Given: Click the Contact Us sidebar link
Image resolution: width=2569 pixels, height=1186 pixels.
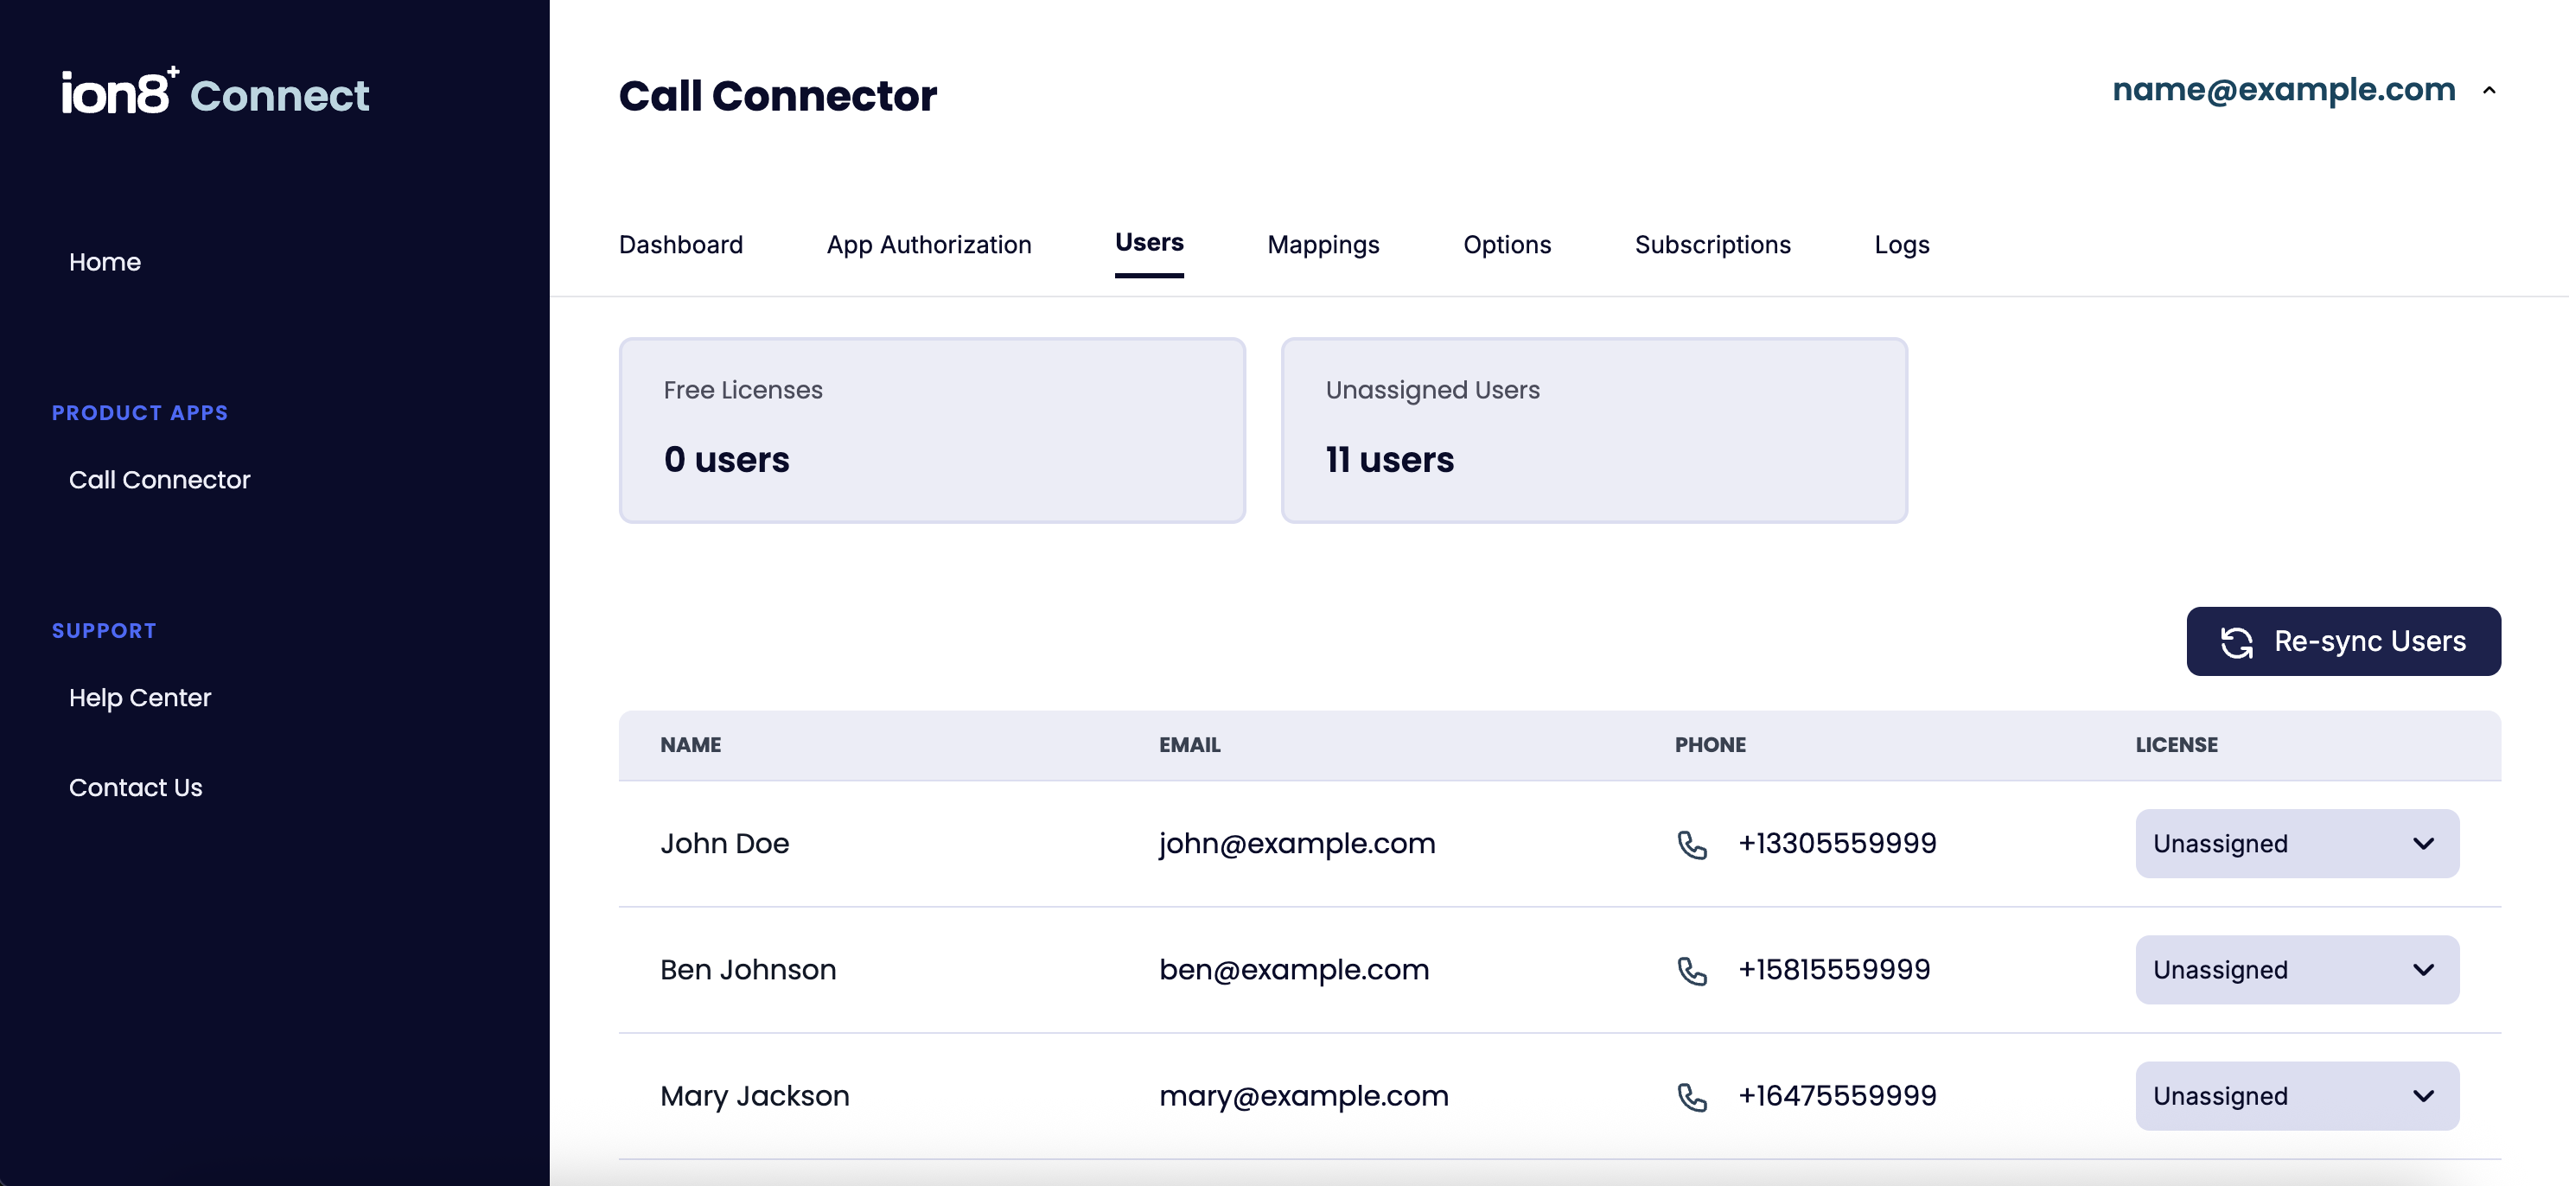Looking at the screenshot, I should pos(136,787).
